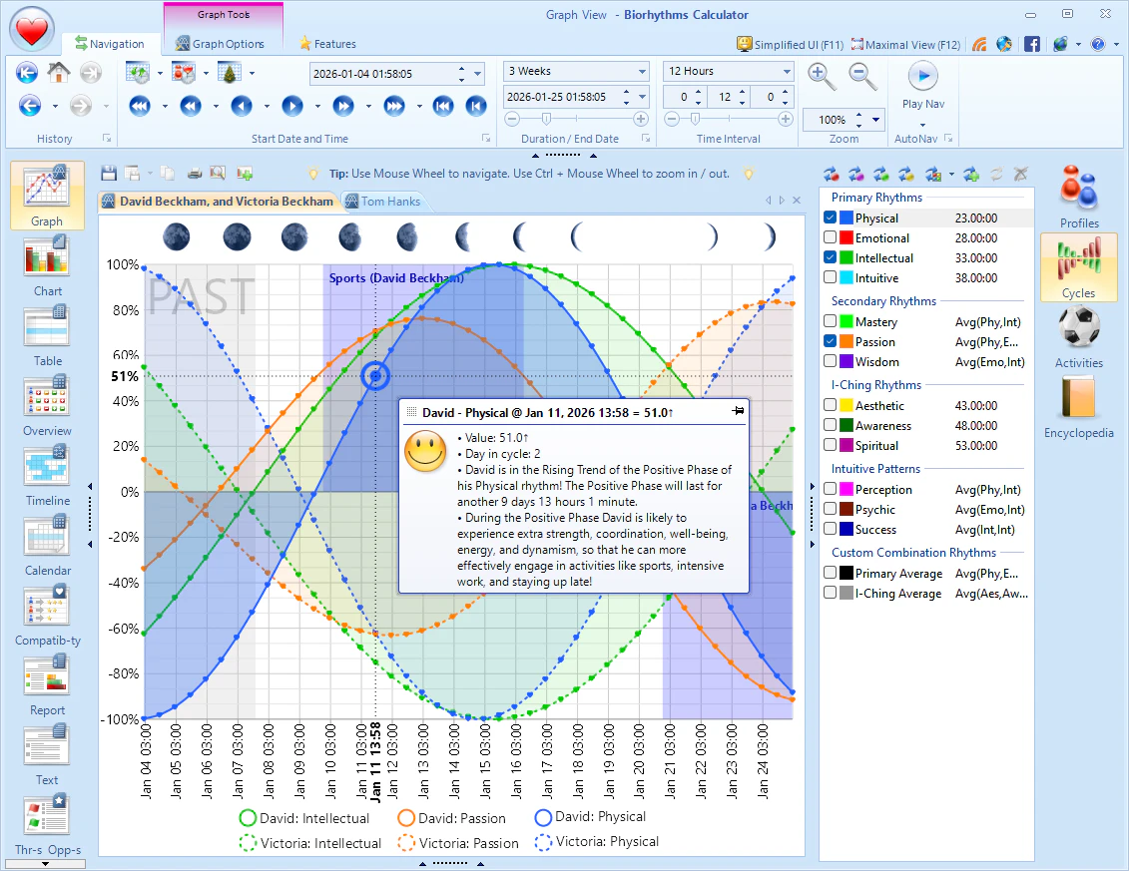Open the Report view in the sidebar
The image size is (1129, 871).
pos(47,685)
